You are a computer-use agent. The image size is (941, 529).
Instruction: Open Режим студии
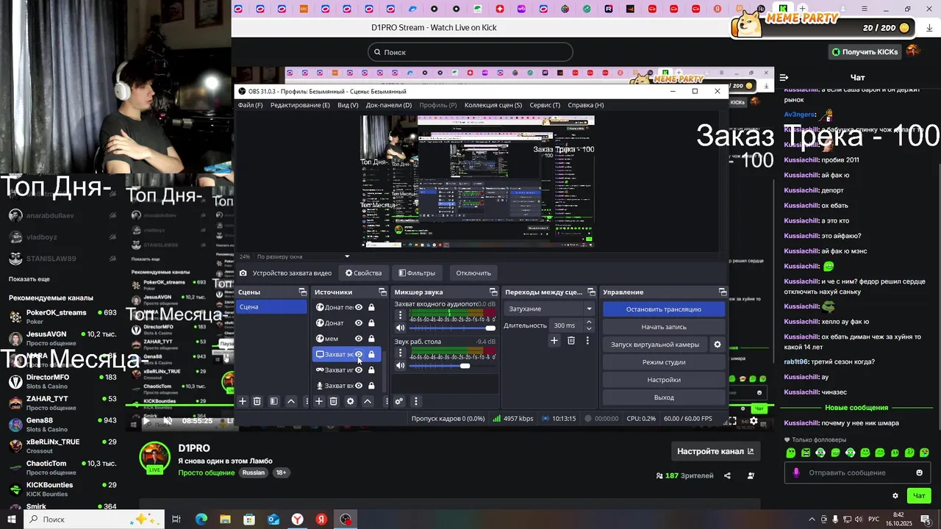click(664, 362)
